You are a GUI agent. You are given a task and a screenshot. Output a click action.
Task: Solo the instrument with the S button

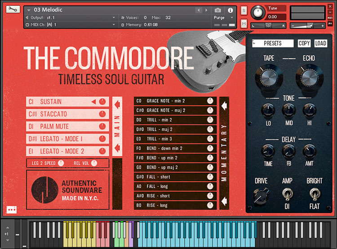(x=244, y=10)
